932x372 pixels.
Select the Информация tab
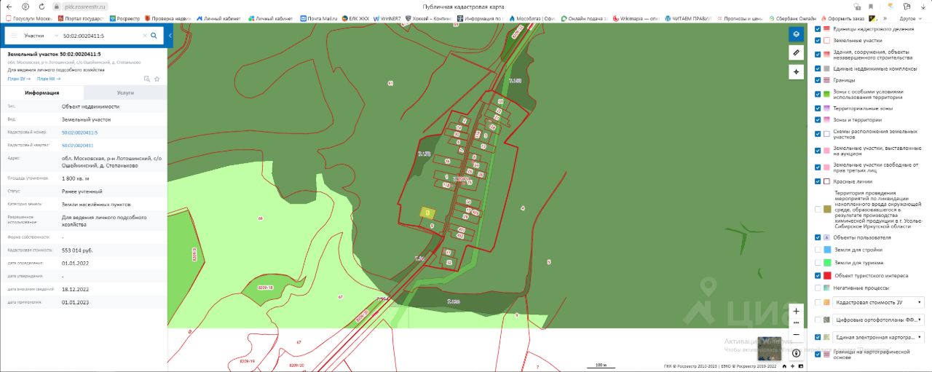coord(42,93)
